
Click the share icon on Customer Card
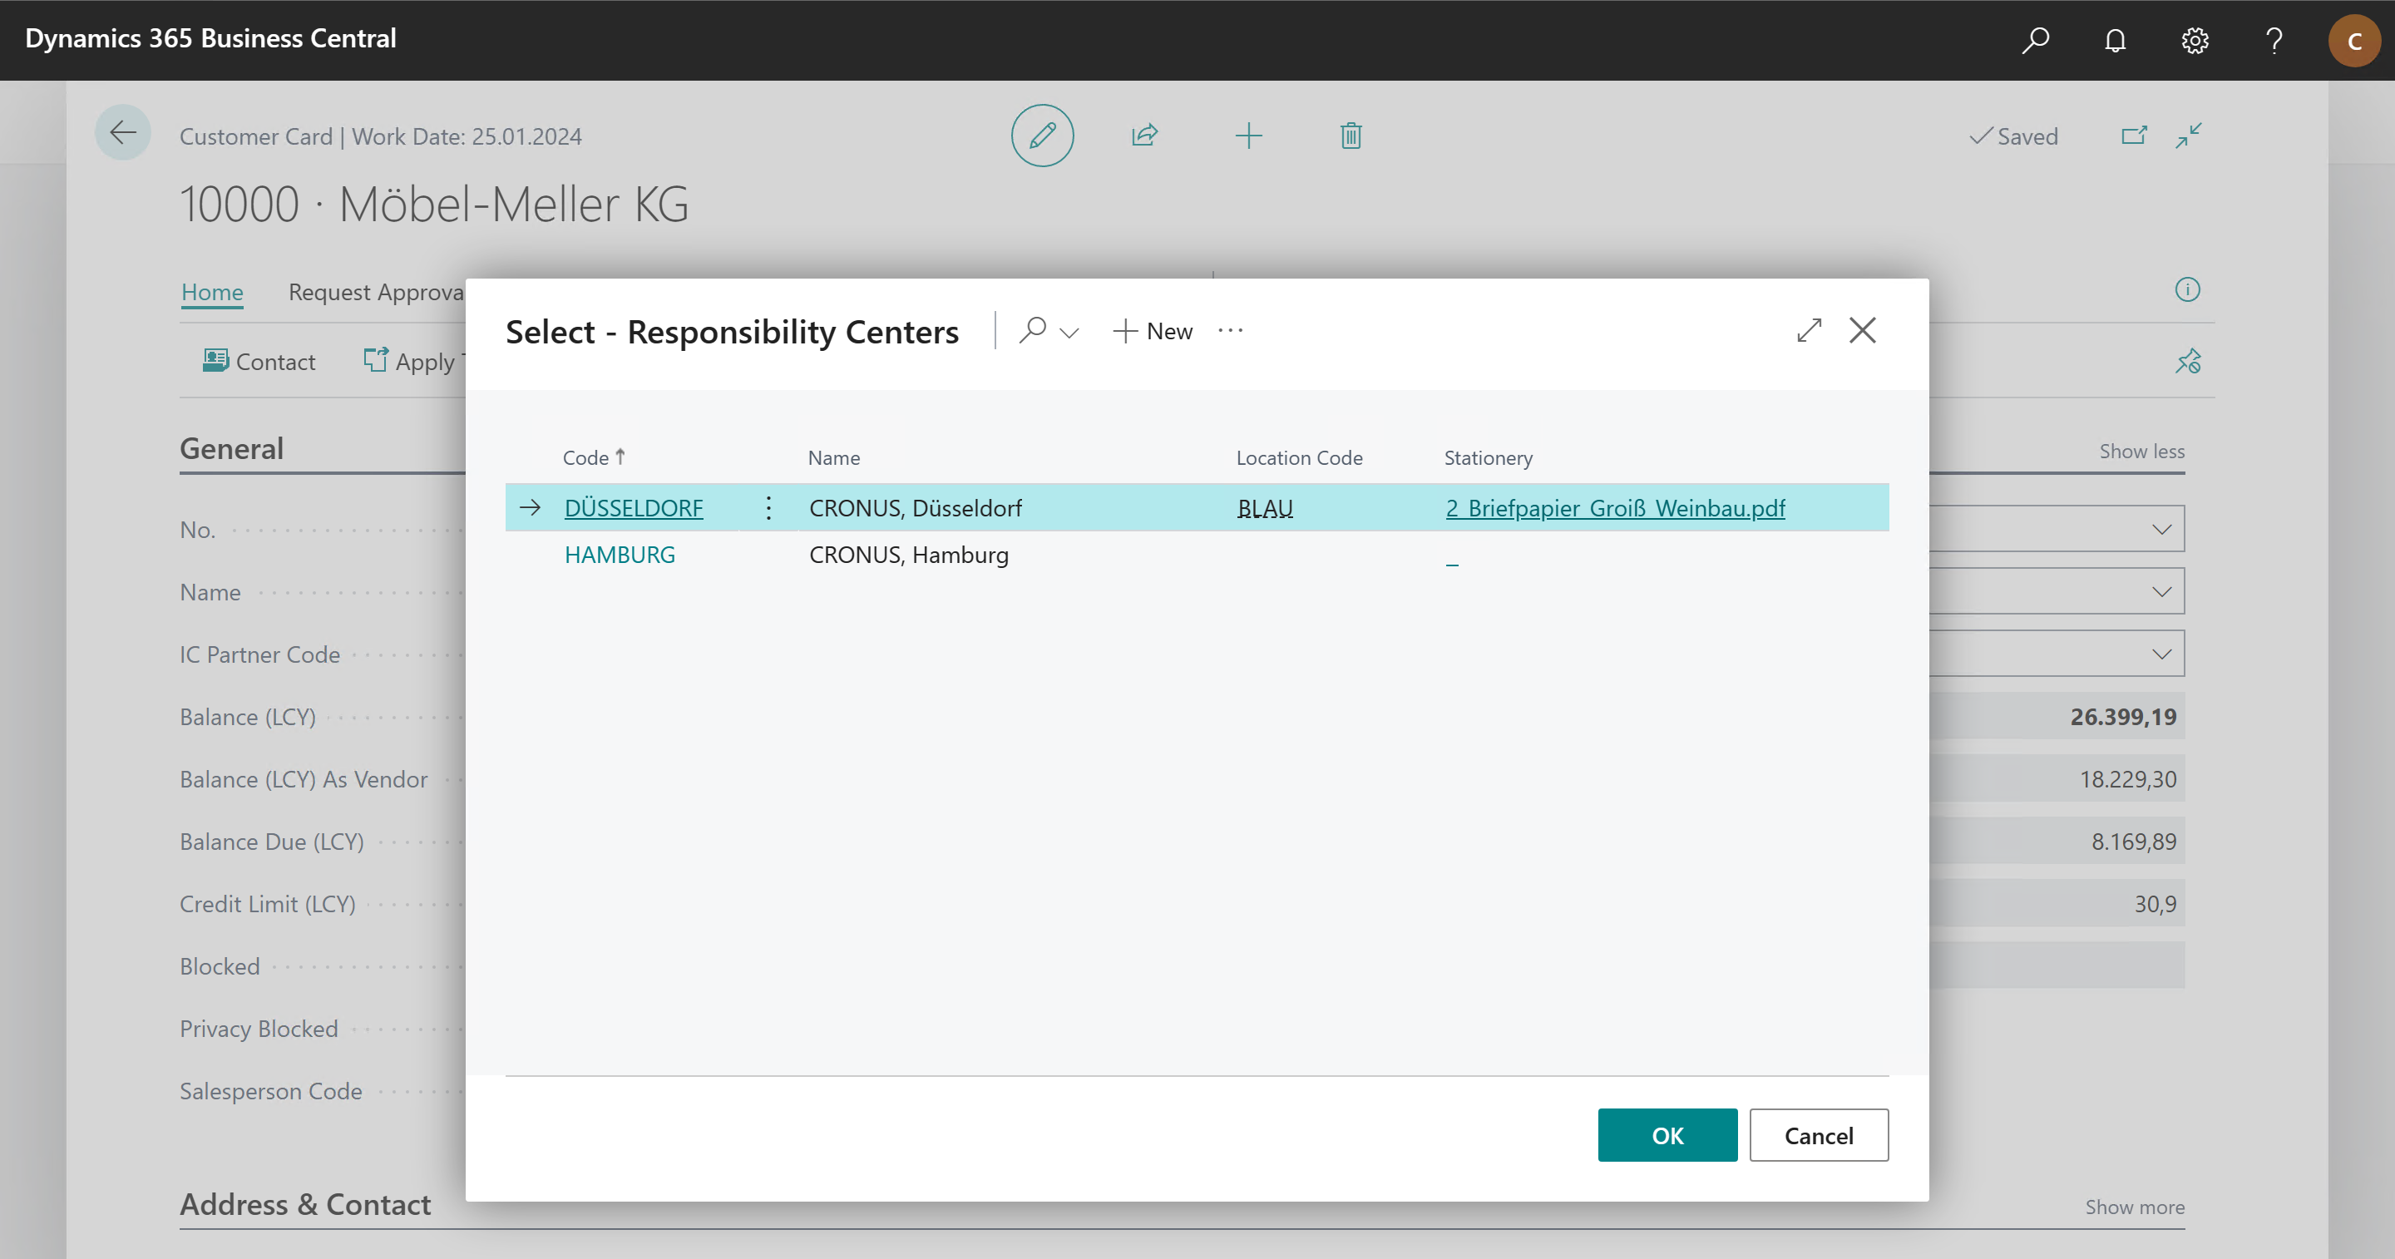1144,136
